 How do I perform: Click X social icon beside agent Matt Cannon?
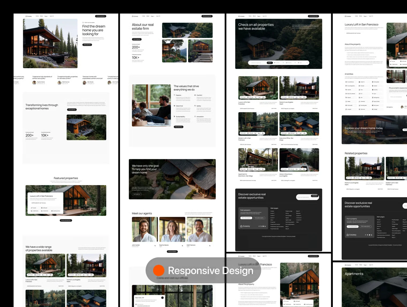click(210, 245)
